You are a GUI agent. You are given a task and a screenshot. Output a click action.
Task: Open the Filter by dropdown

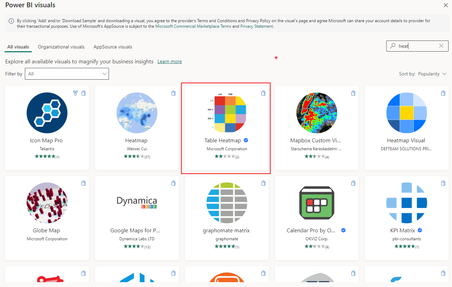pos(67,74)
